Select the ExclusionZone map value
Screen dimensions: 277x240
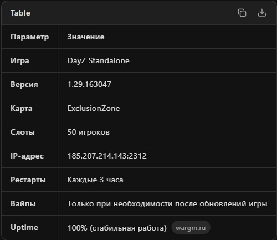[94, 108]
